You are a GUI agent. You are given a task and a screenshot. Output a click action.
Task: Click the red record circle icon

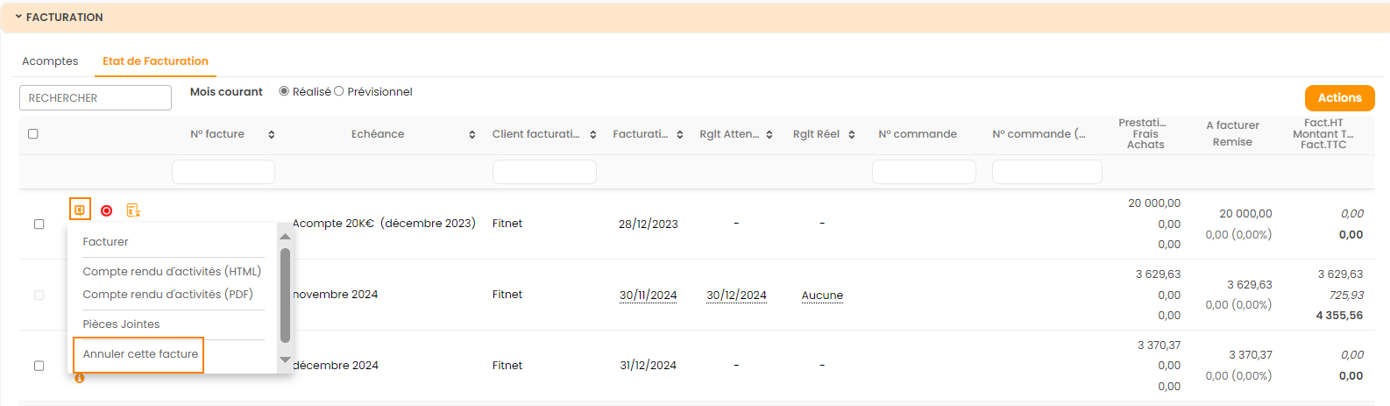[x=107, y=210]
